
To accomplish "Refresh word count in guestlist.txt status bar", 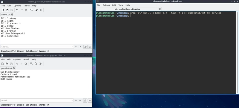I will pyautogui.click(x=48, y=105).
